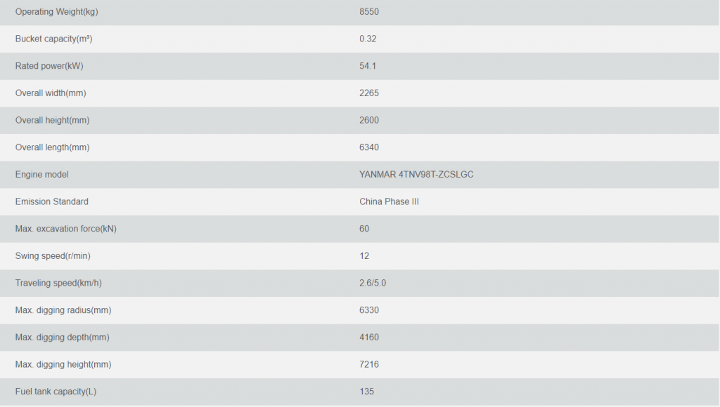Click the Emission Standard label
The height and width of the screenshot is (407, 720).
[52, 201]
